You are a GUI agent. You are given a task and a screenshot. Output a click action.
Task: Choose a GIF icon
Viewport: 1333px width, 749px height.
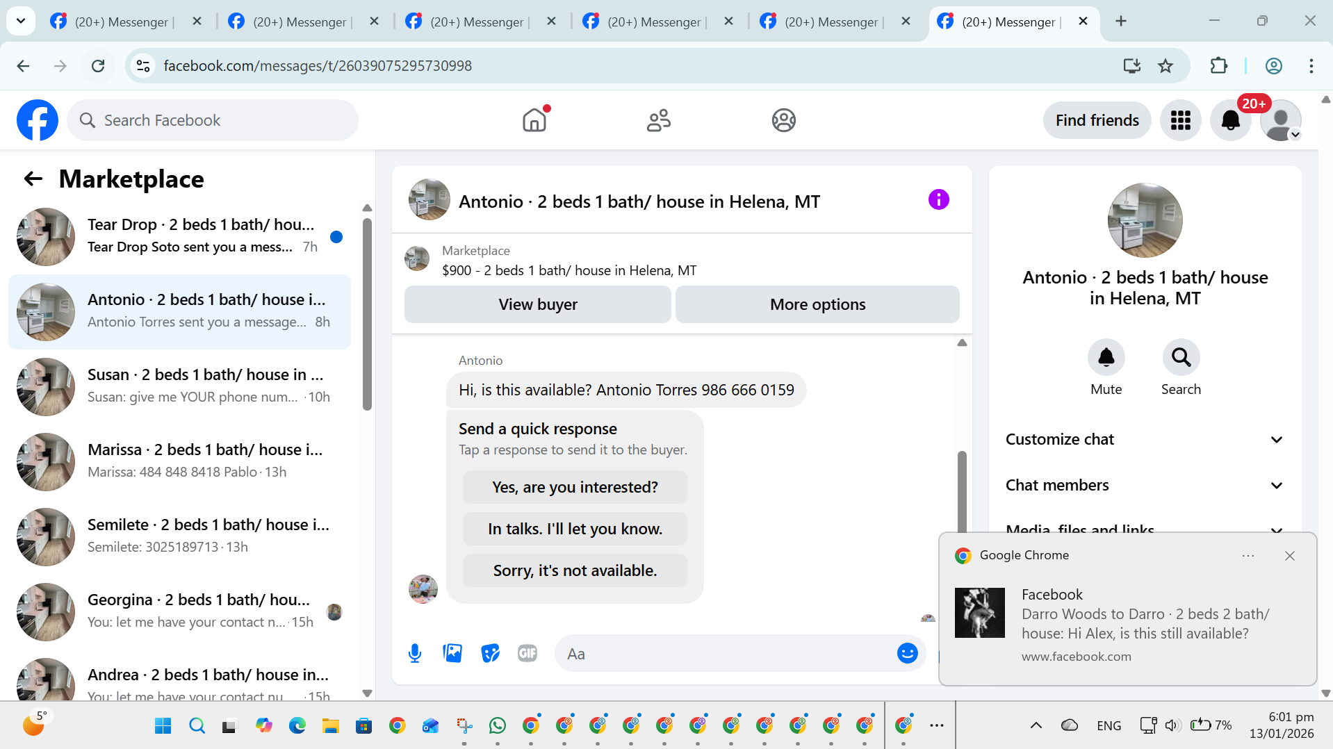(528, 653)
